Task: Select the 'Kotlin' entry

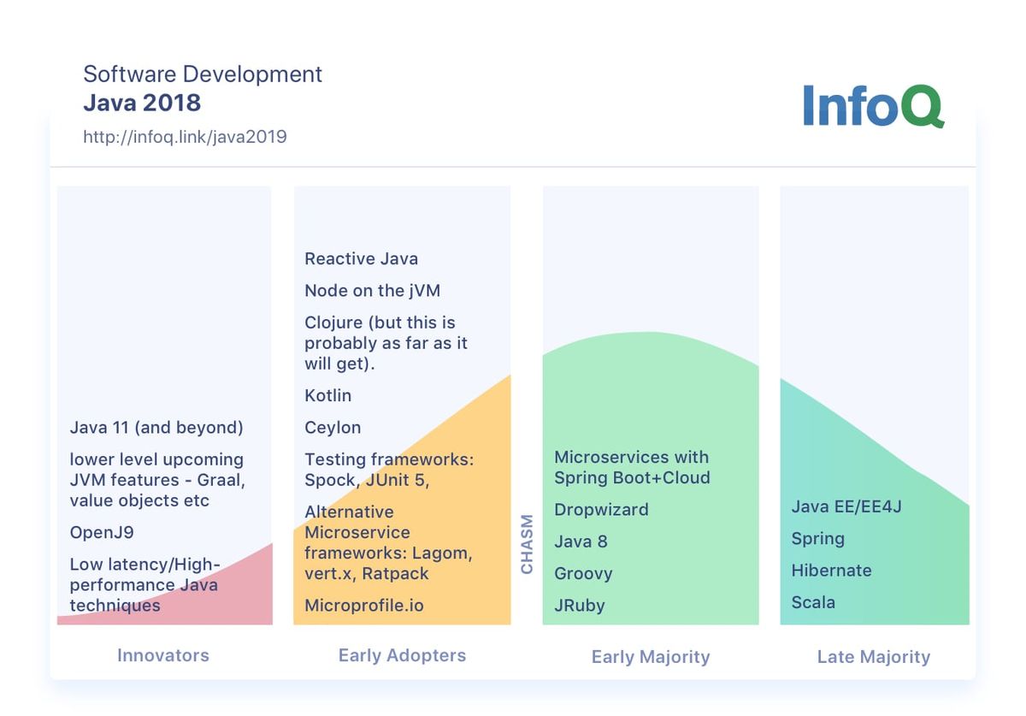Action: 328,395
